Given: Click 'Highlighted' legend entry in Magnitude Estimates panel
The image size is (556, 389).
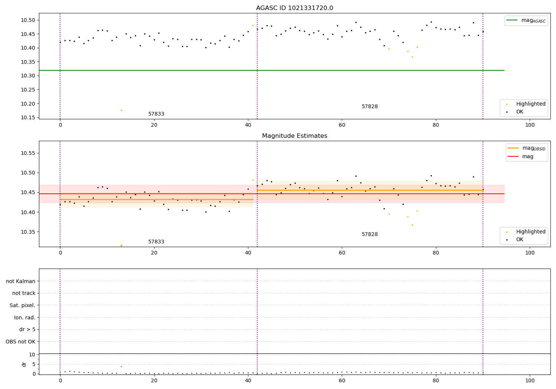Looking at the screenshot, I should (526, 232).
